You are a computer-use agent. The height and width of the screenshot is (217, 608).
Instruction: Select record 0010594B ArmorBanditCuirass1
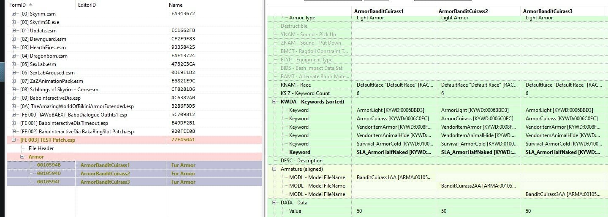tap(134, 165)
